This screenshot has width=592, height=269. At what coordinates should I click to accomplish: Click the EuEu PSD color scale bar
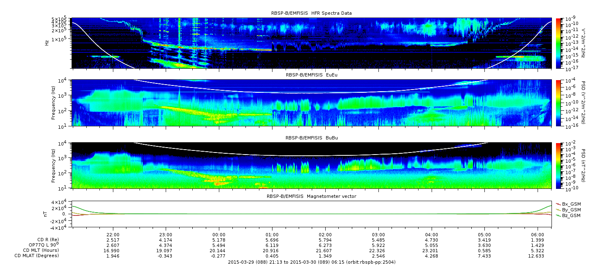click(558, 103)
